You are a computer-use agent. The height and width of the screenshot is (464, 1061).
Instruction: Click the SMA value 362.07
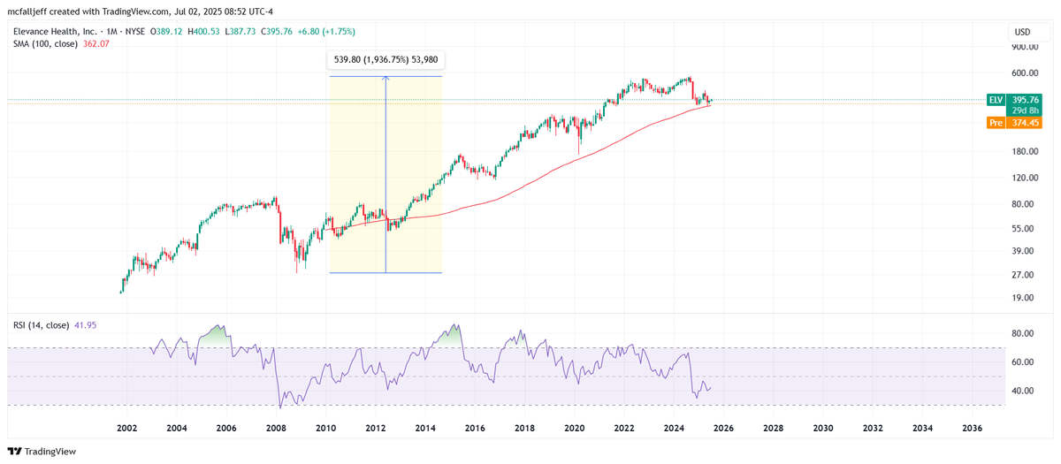pos(97,43)
